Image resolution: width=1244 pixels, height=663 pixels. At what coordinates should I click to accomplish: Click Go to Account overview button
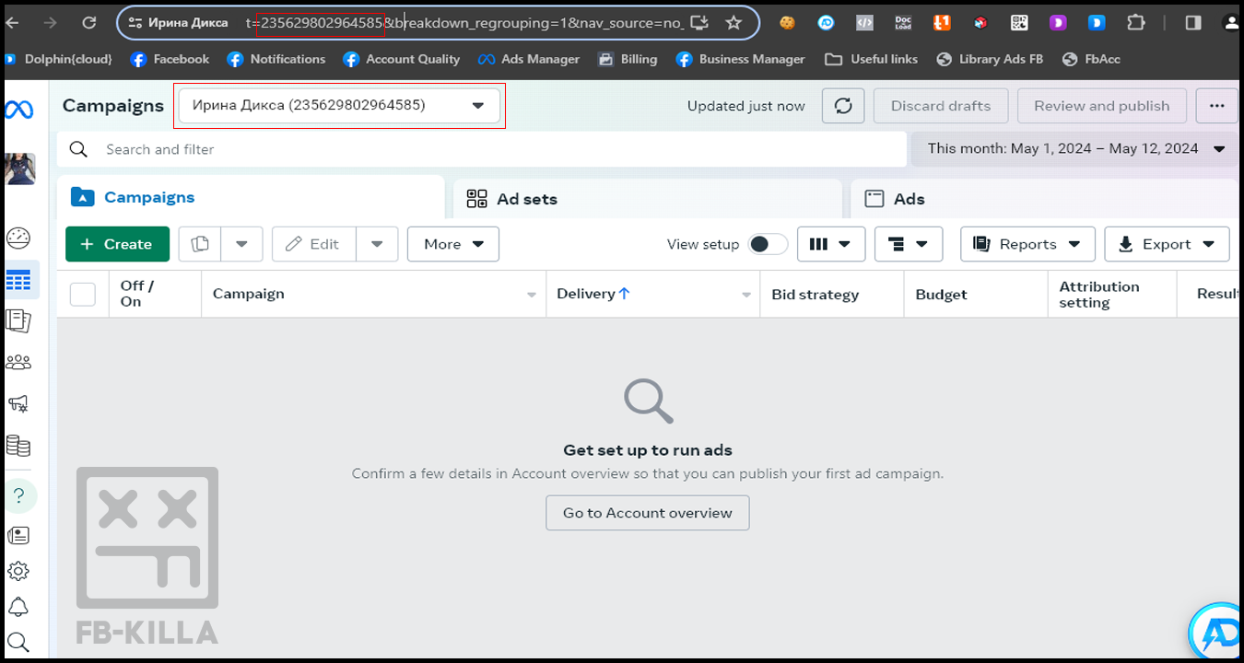tap(647, 513)
